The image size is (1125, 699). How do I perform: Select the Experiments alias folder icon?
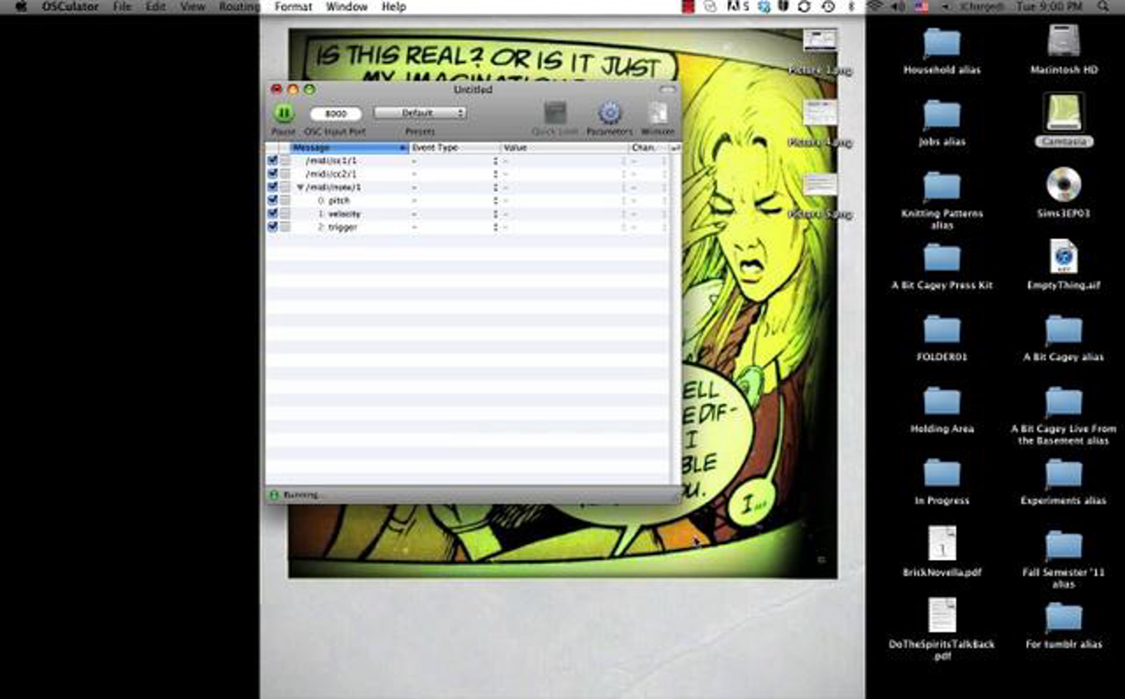pos(1064,473)
